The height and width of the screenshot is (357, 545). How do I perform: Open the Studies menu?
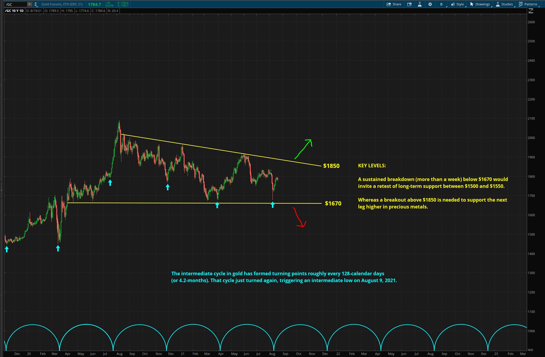click(x=504, y=4)
